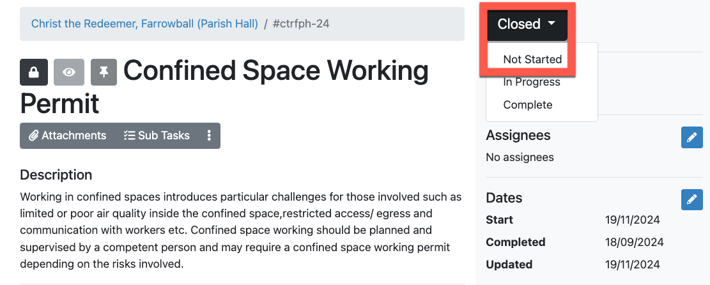Open the three-dot more options menu

[209, 135]
